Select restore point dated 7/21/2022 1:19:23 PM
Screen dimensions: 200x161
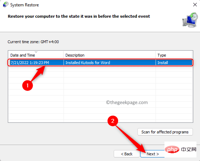point(29,63)
